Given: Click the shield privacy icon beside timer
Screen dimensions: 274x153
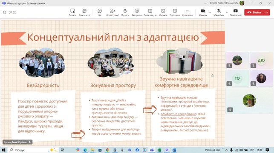Looking at the screenshot, I should [5, 12].
